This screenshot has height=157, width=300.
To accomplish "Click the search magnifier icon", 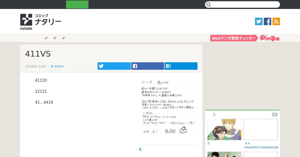I will 209,4.
